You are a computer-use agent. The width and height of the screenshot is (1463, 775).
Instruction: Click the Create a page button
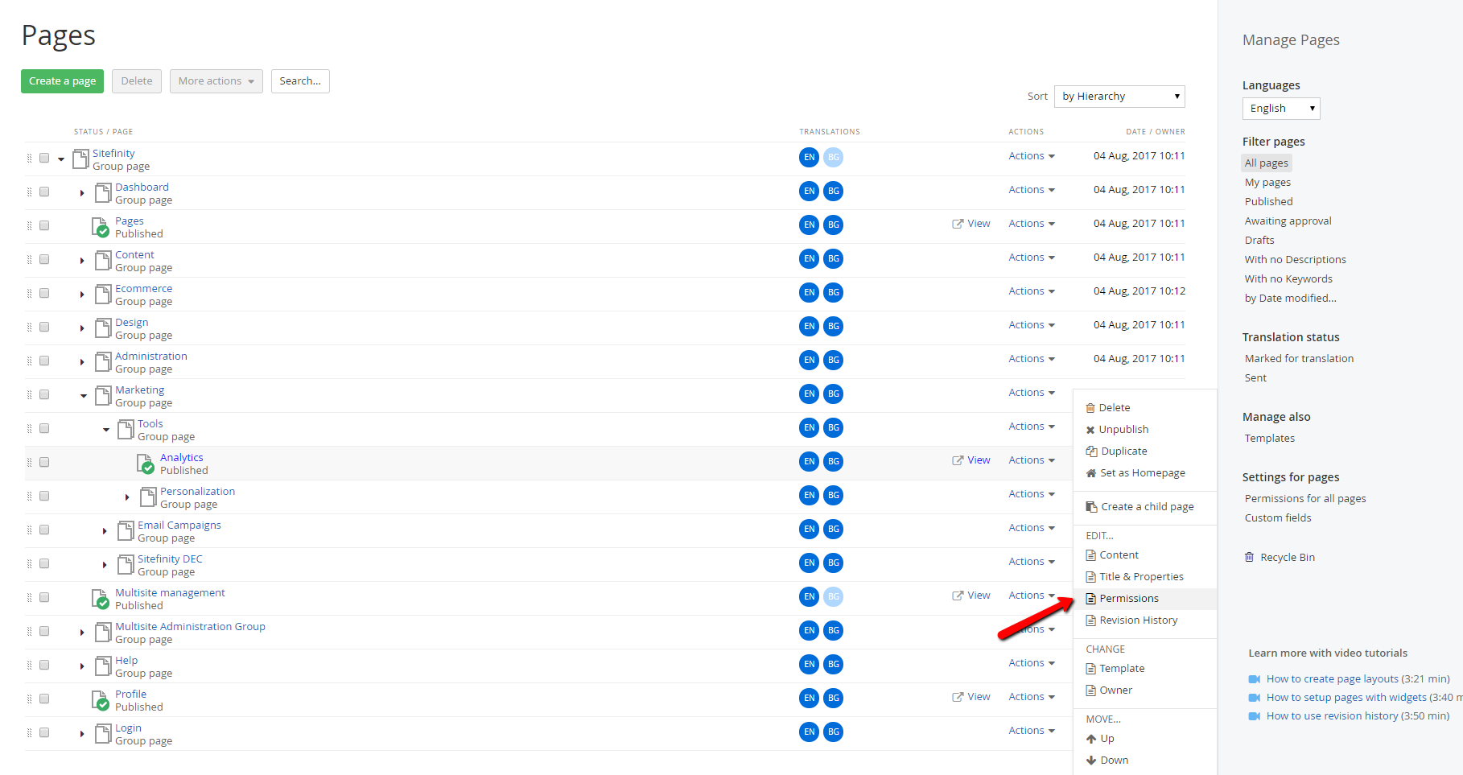(x=62, y=81)
